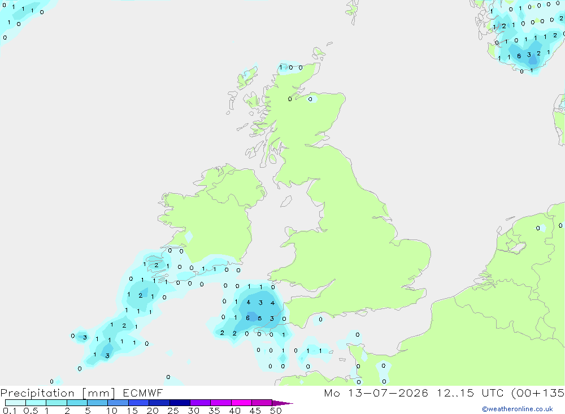Click the legend label '0.5'
Screen dimensions: 565x414
(31, 411)
